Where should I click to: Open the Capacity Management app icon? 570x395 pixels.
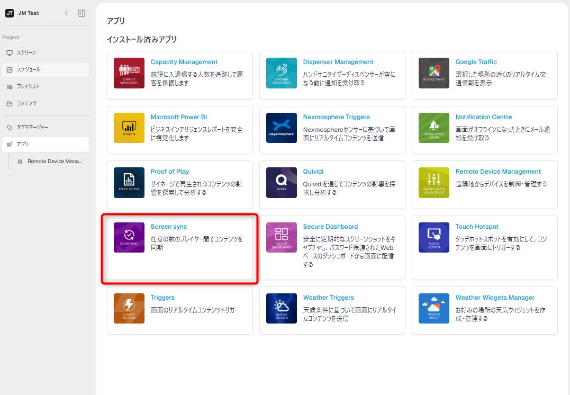pyautogui.click(x=129, y=73)
